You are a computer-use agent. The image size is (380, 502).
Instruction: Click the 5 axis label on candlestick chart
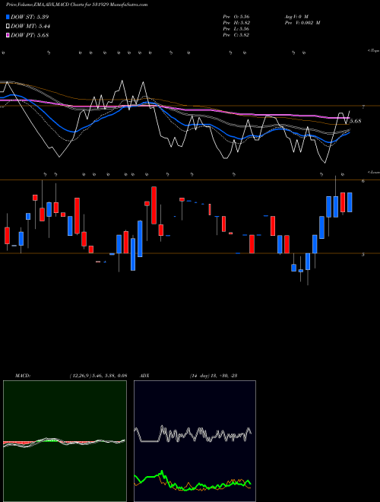(363, 255)
